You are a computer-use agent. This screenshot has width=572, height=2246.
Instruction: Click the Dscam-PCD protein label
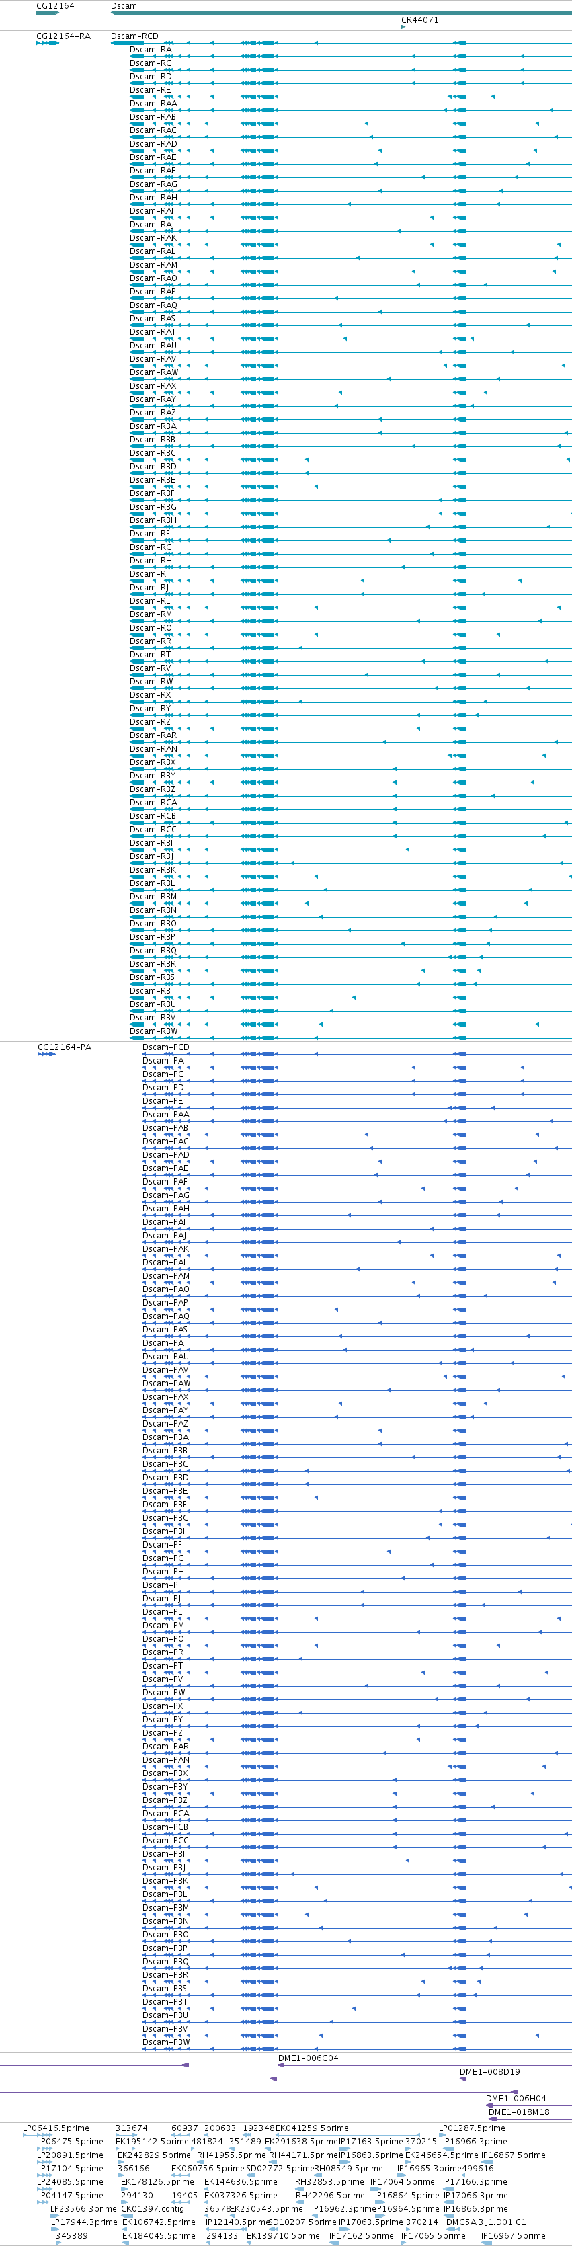tap(165, 1047)
